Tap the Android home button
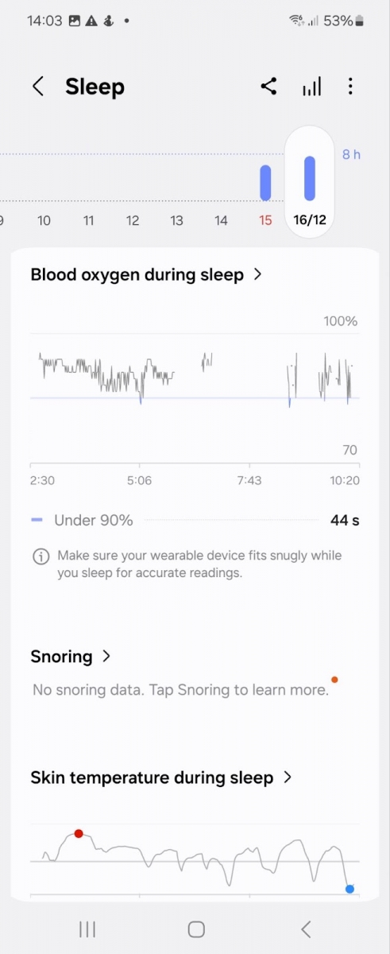This screenshot has height=954, width=390. (x=196, y=929)
